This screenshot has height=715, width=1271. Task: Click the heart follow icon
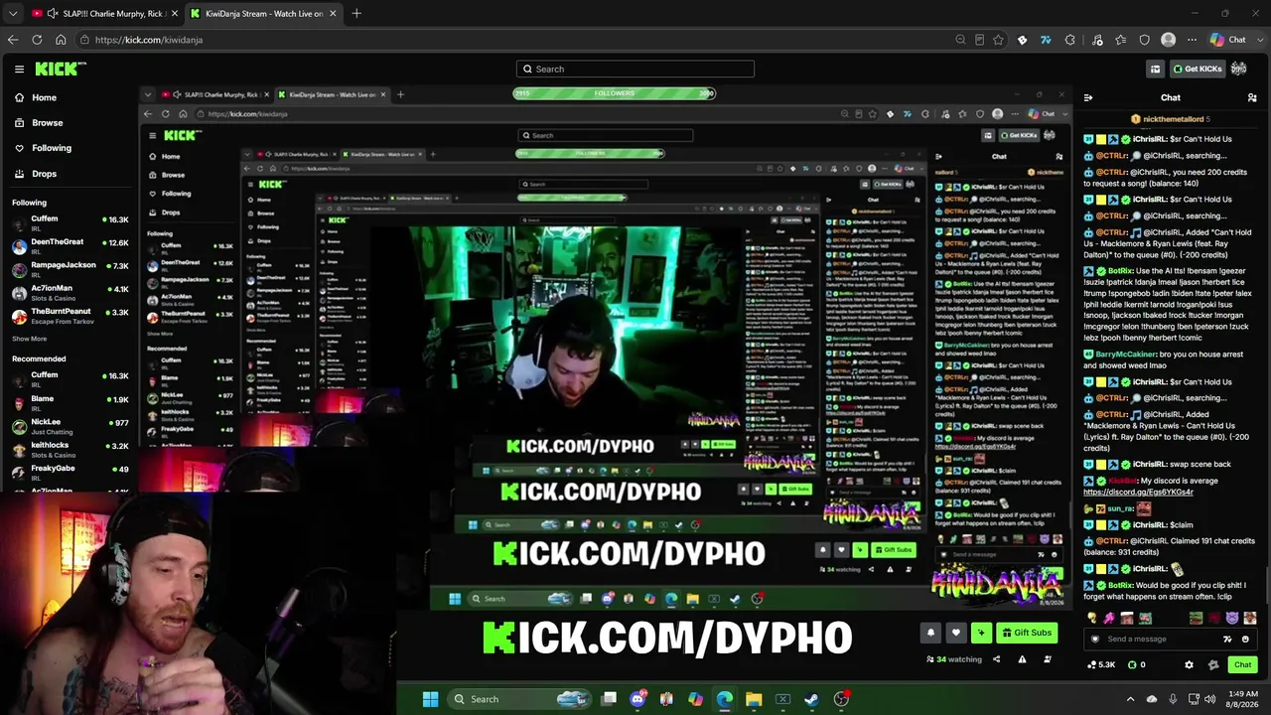pyautogui.click(x=956, y=633)
